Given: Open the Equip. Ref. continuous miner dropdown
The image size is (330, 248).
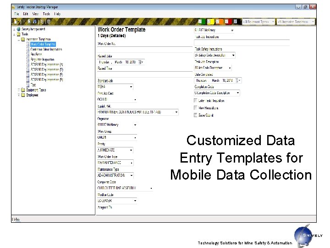Looking at the screenshot, I should (176, 112).
